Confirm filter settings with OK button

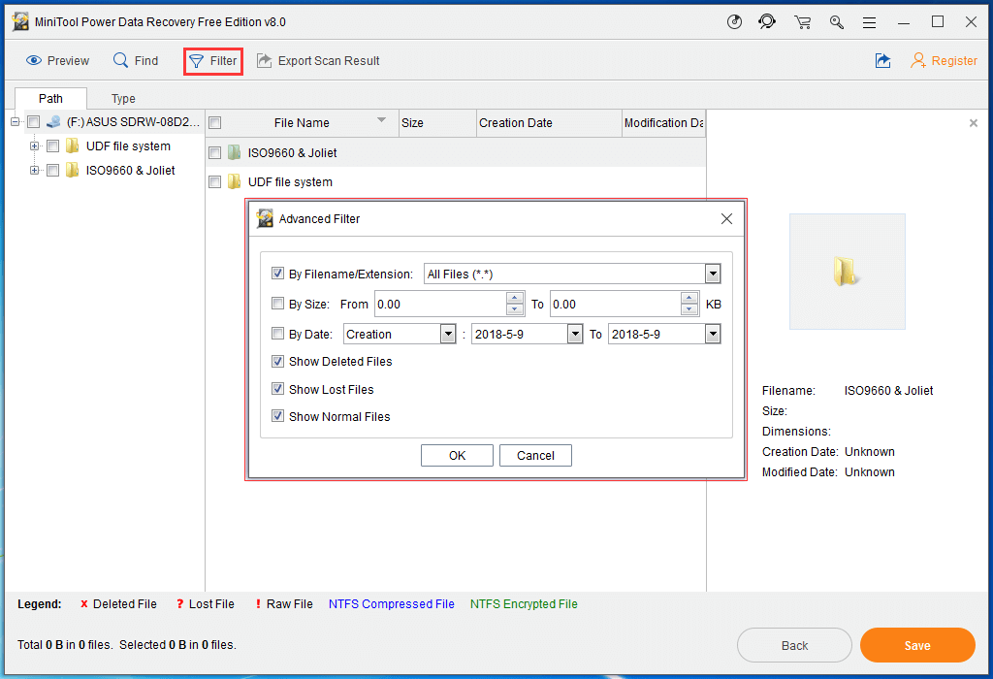tap(457, 455)
